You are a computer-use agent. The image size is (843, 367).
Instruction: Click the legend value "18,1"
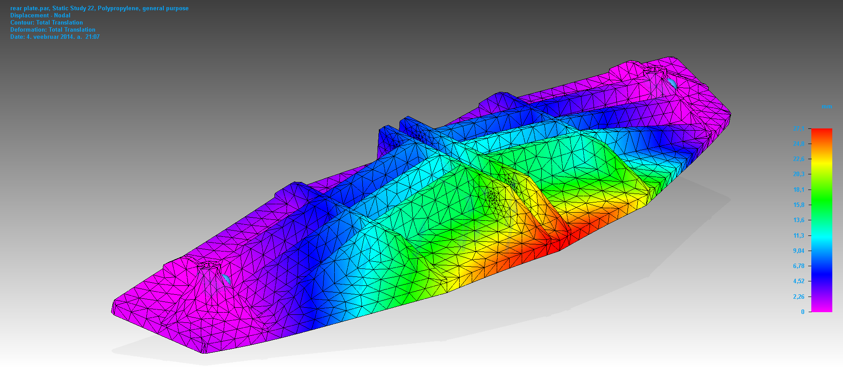pyautogui.click(x=799, y=190)
